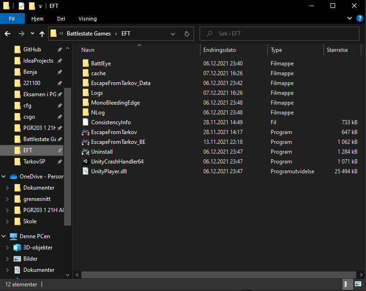Open the Visning ribbon tab

coord(87,19)
